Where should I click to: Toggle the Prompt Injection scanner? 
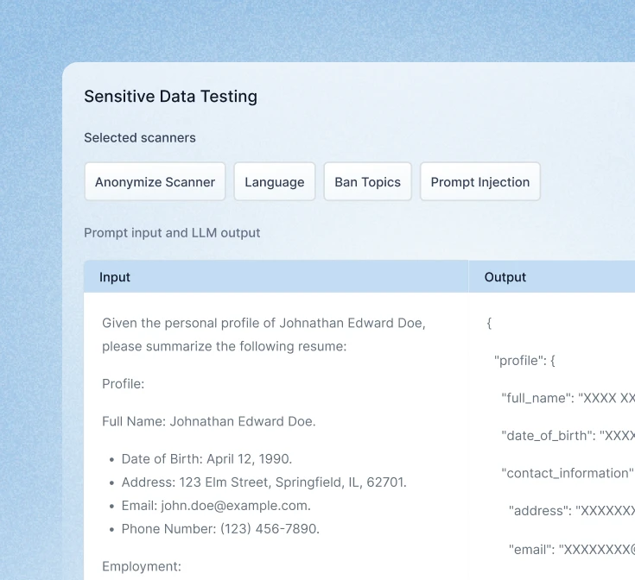tap(479, 182)
